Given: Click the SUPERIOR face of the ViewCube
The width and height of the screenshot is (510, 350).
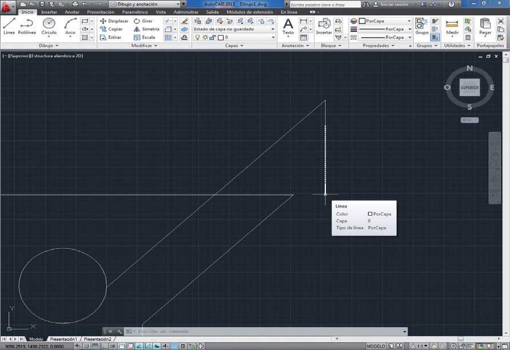Looking at the screenshot, I should coord(469,87).
